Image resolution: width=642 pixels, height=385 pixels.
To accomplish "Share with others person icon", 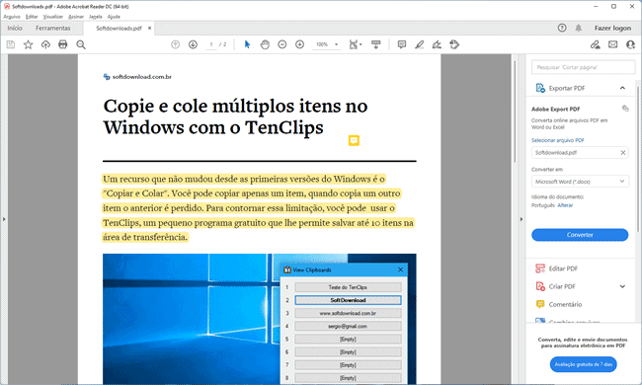I will (x=630, y=44).
